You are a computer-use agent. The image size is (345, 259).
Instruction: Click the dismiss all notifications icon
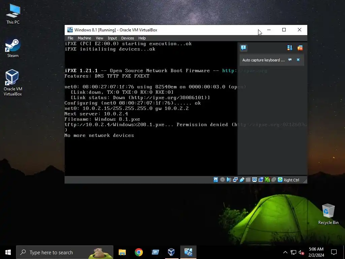click(x=300, y=48)
